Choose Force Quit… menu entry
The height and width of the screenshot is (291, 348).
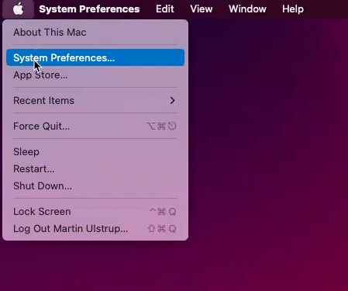tap(95, 126)
